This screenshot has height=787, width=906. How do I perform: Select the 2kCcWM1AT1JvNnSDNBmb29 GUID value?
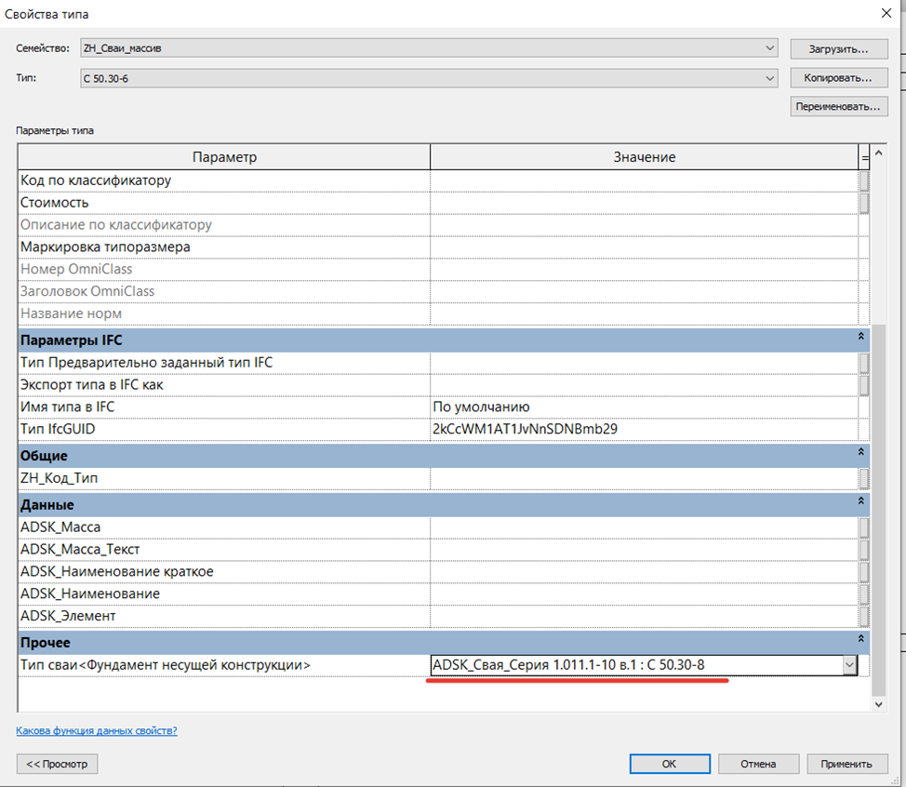pyautogui.click(x=645, y=430)
